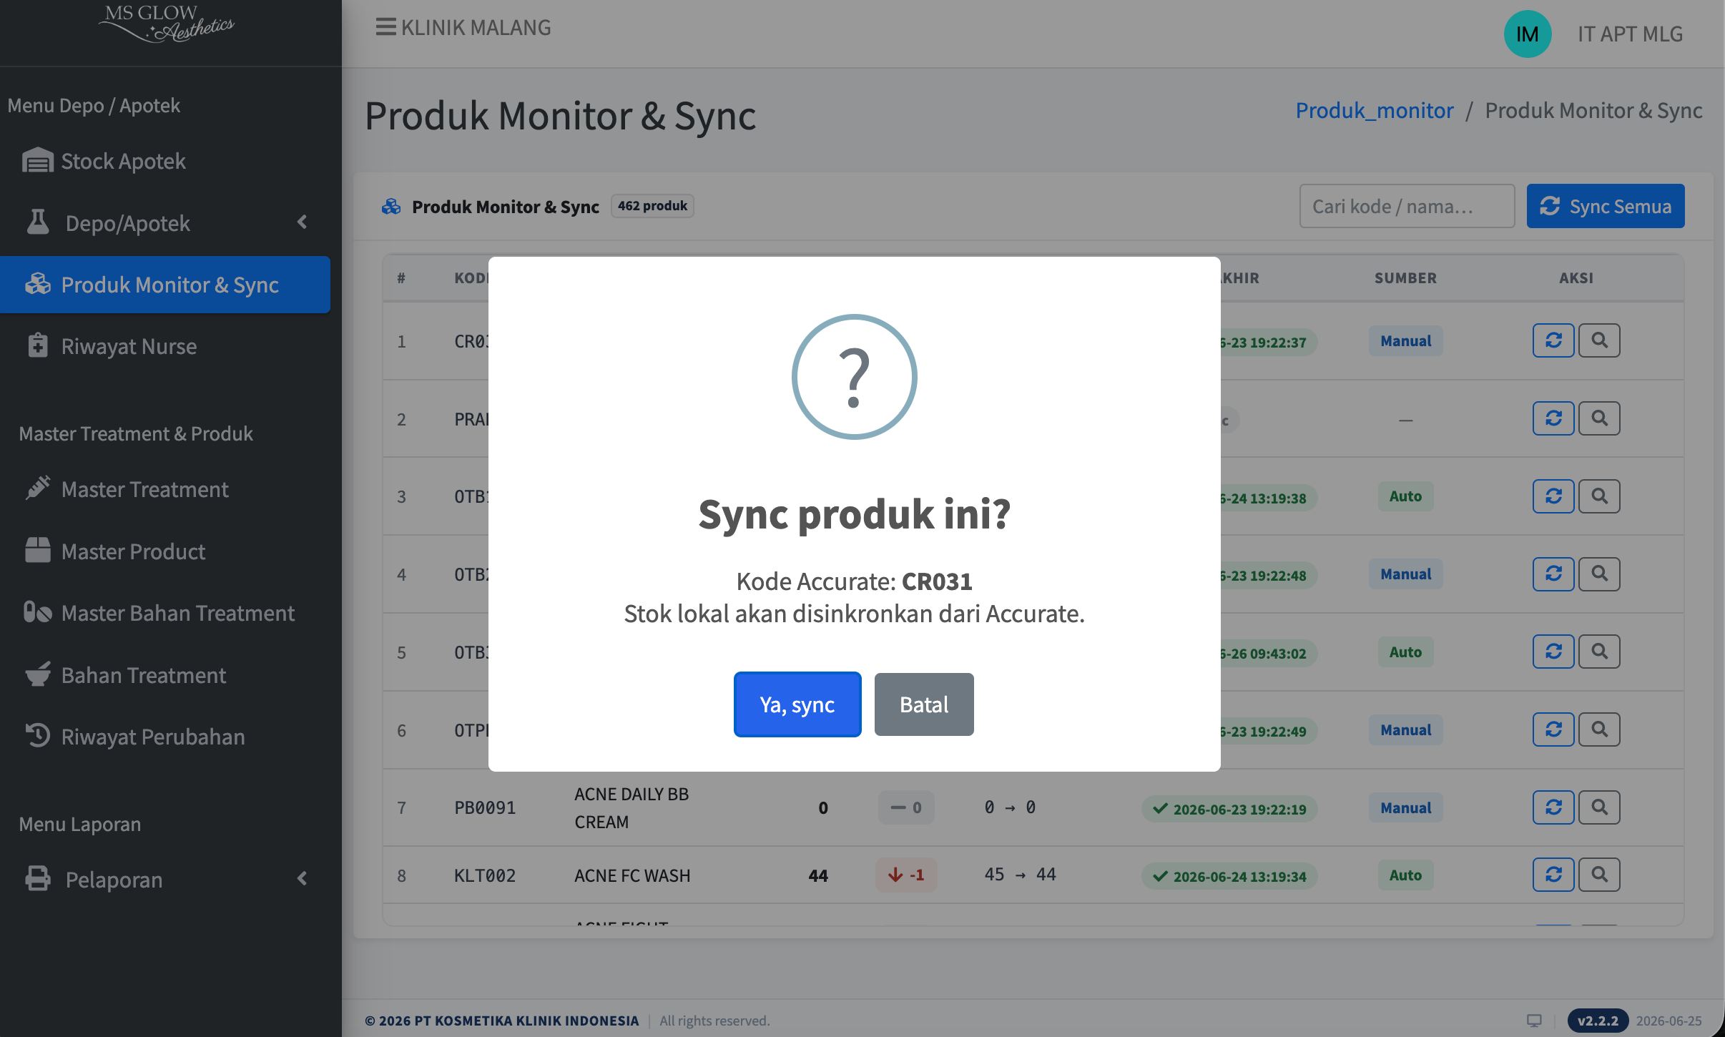The image size is (1725, 1037).
Task: Click the sync icon in row 4
Action: pyautogui.click(x=1553, y=574)
